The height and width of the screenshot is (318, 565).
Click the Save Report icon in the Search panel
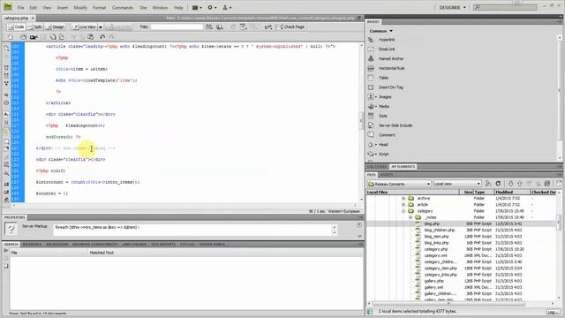[x=6, y=266]
